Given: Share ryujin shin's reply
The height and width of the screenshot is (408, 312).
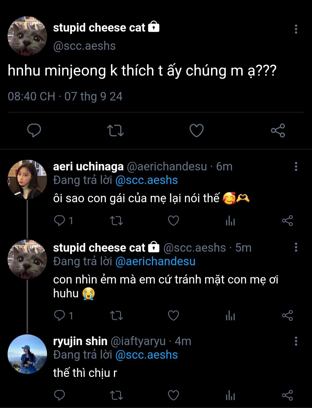Looking at the screenshot, I should click(287, 395).
